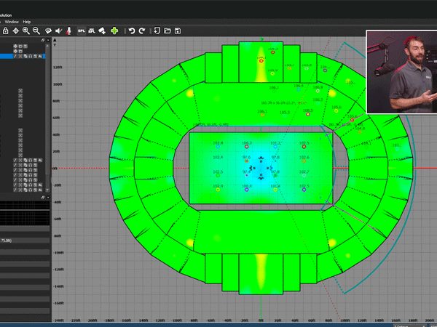Click the down arrow at map top-left
The height and width of the screenshot is (327, 437).
[55, 45]
